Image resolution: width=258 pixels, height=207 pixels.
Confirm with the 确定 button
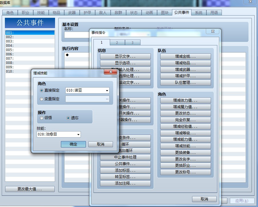coord(73,144)
